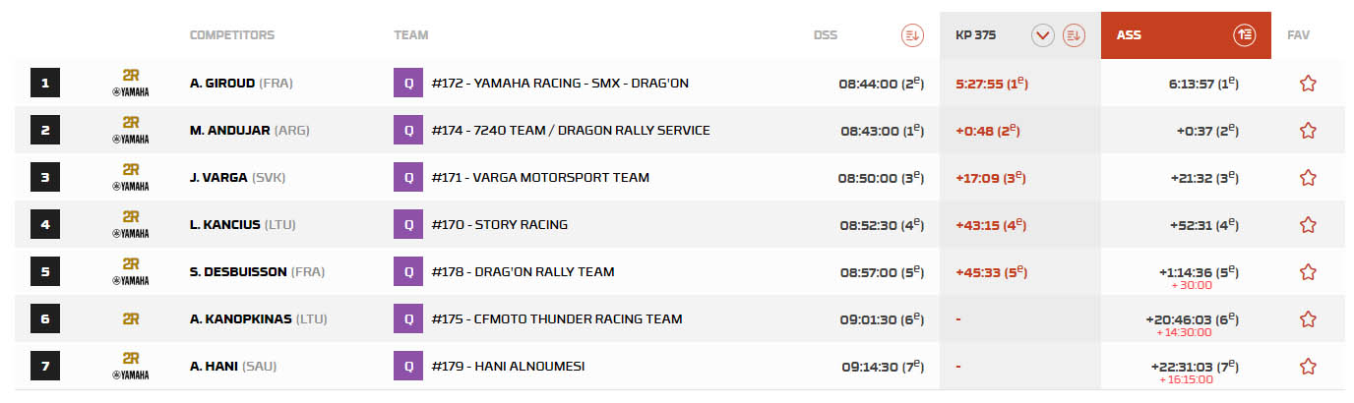Star A. Kanopkinas as favorite
Image resolution: width=1354 pixels, height=403 pixels.
[x=1308, y=319]
